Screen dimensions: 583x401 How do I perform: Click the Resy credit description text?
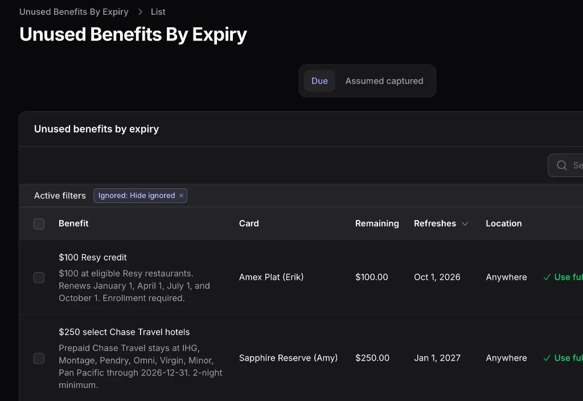[x=134, y=286]
